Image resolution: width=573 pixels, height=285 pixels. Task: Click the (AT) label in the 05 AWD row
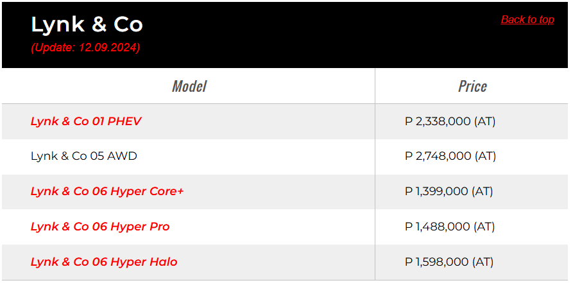[484, 156]
